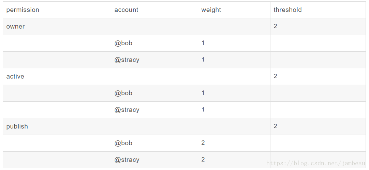Click weight 1 for active @bob
This screenshot has height=170, width=369.
coord(203,93)
